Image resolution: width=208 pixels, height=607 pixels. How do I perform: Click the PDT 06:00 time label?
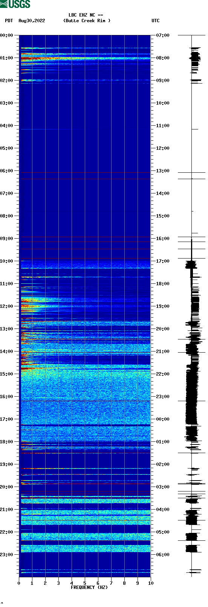click(x=7, y=171)
